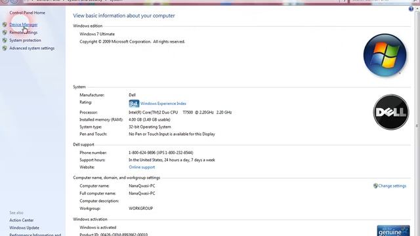Select the full computer name NanaQwasi-PC value
Image resolution: width=420 pixels, height=236 pixels.
(x=142, y=193)
